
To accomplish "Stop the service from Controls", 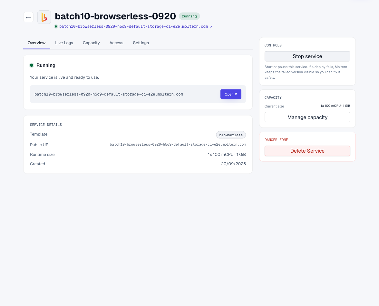I will point(307,56).
